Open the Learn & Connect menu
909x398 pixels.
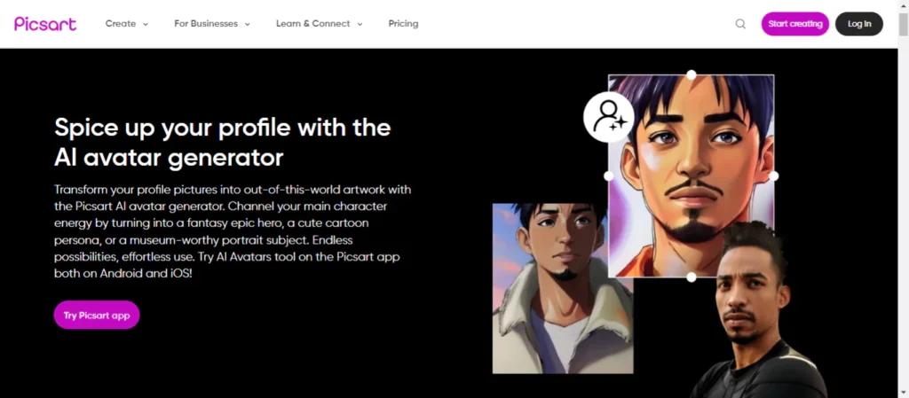pos(313,24)
